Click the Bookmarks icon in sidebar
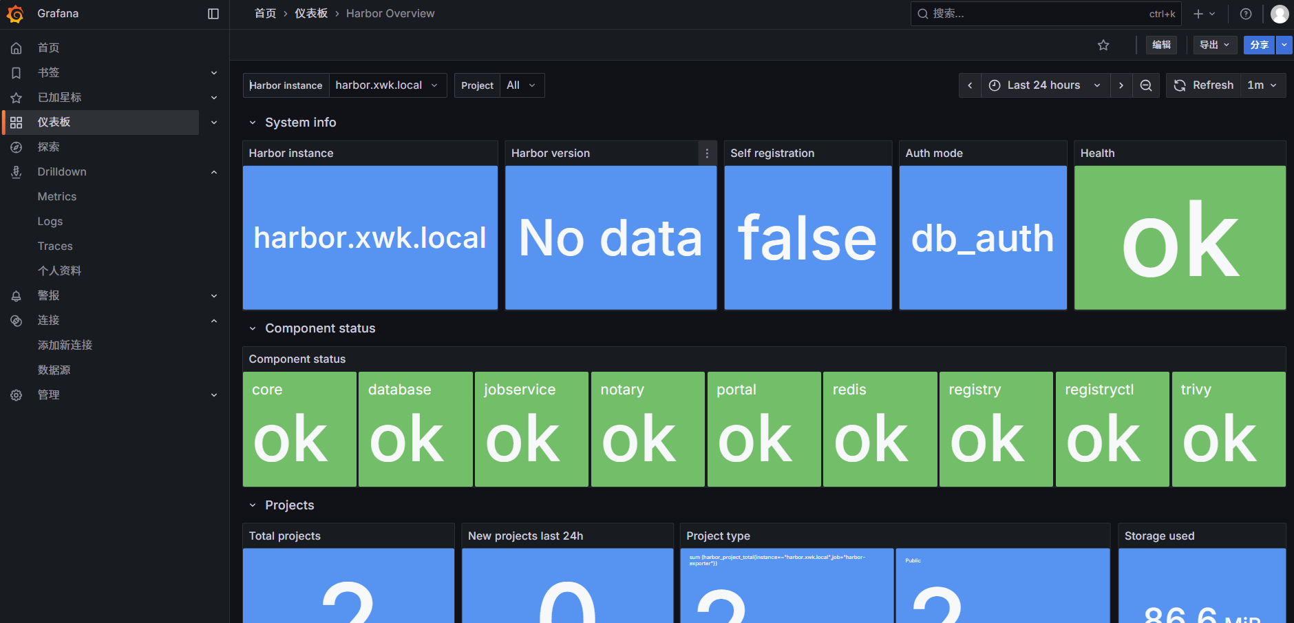This screenshot has width=1294, height=623. pos(17,73)
